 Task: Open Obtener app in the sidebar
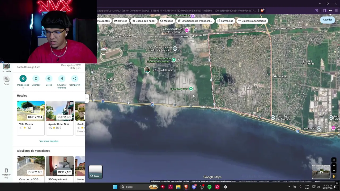click(x=6, y=173)
